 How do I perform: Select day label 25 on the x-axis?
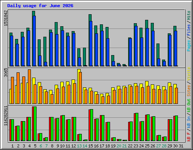pos(147,146)
